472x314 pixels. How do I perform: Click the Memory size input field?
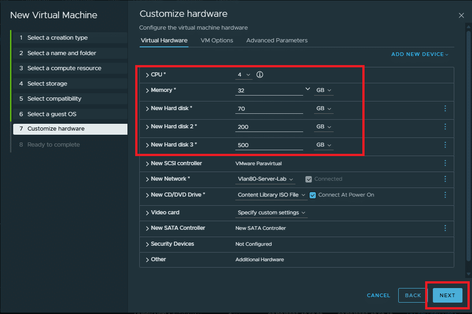269,90
